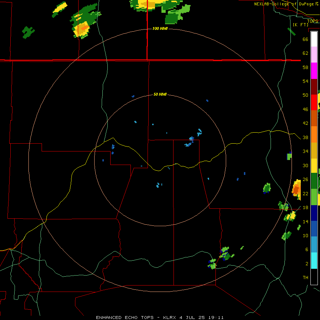Pick the sky blue legend swatch
320x320 pixels.
click(x=314, y=245)
